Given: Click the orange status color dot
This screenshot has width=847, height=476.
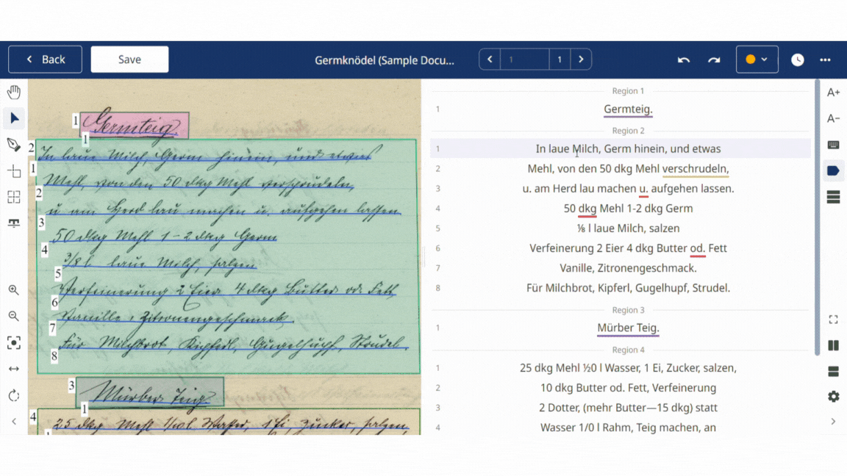Looking at the screenshot, I should pyautogui.click(x=751, y=59).
